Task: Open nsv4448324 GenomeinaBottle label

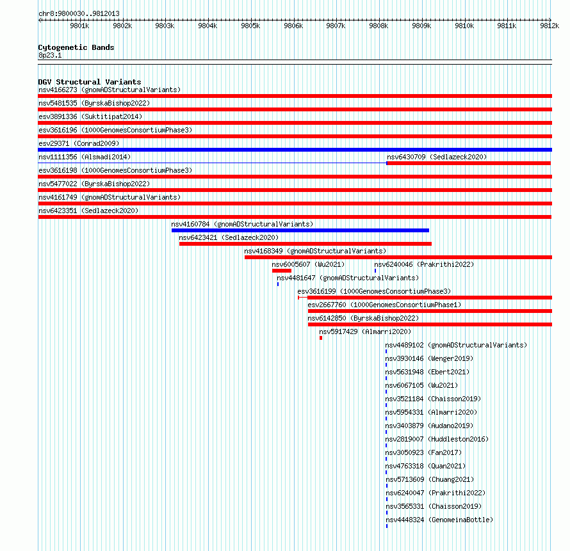Action: (x=440, y=520)
